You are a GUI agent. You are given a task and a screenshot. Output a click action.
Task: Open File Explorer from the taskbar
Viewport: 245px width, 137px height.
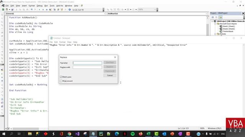coord(30,134)
